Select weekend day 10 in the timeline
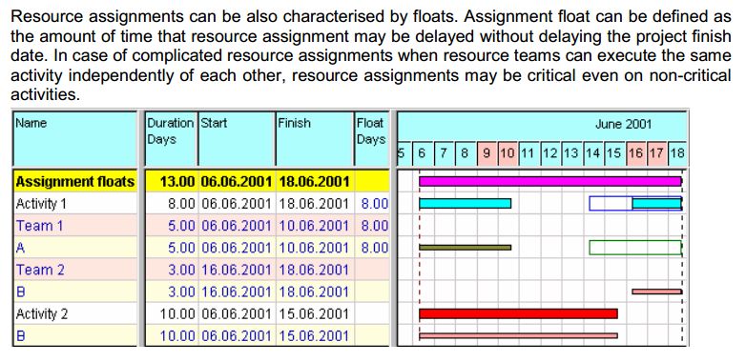Viewport: 746px width, 362px height. [508, 153]
